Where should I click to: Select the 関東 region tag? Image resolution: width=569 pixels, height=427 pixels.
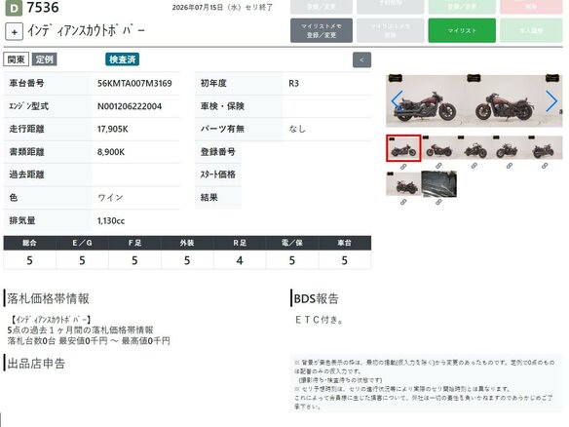[x=16, y=59]
